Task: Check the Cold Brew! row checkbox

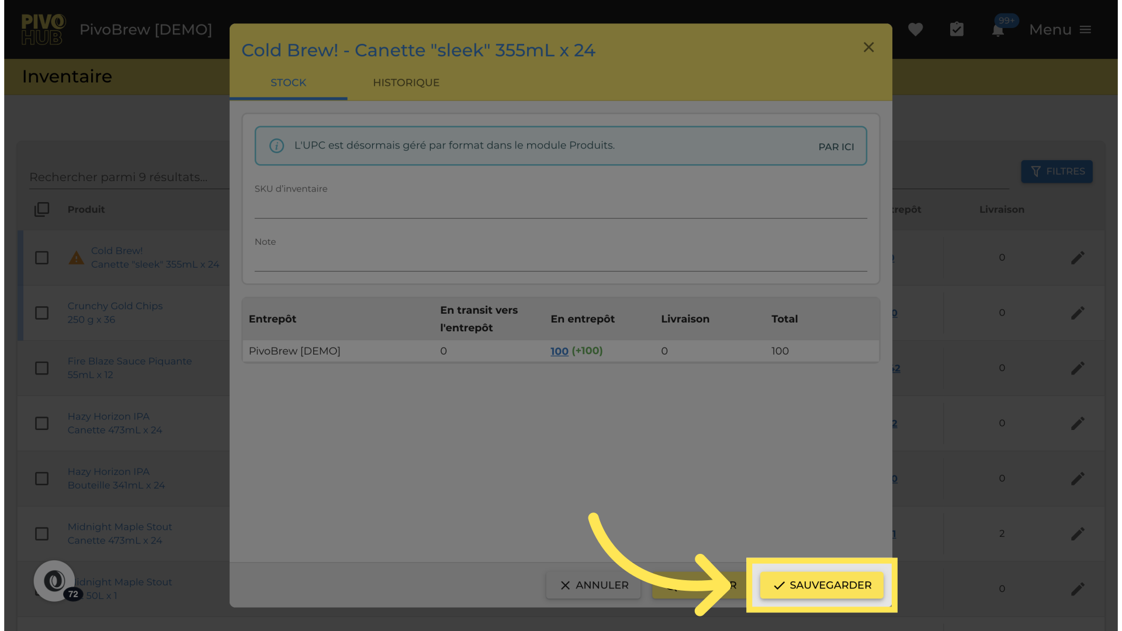Action: pyautogui.click(x=41, y=258)
